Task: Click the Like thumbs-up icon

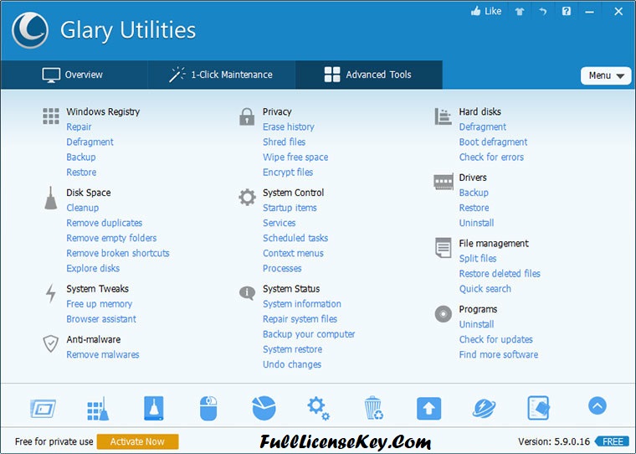Action: (x=475, y=11)
